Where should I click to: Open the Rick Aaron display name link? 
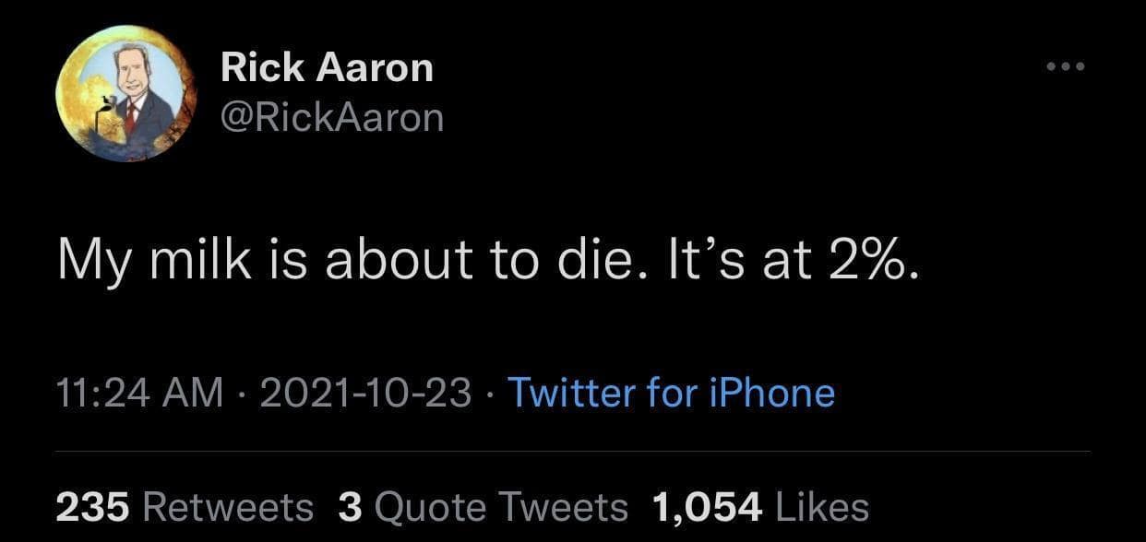[x=327, y=68]
